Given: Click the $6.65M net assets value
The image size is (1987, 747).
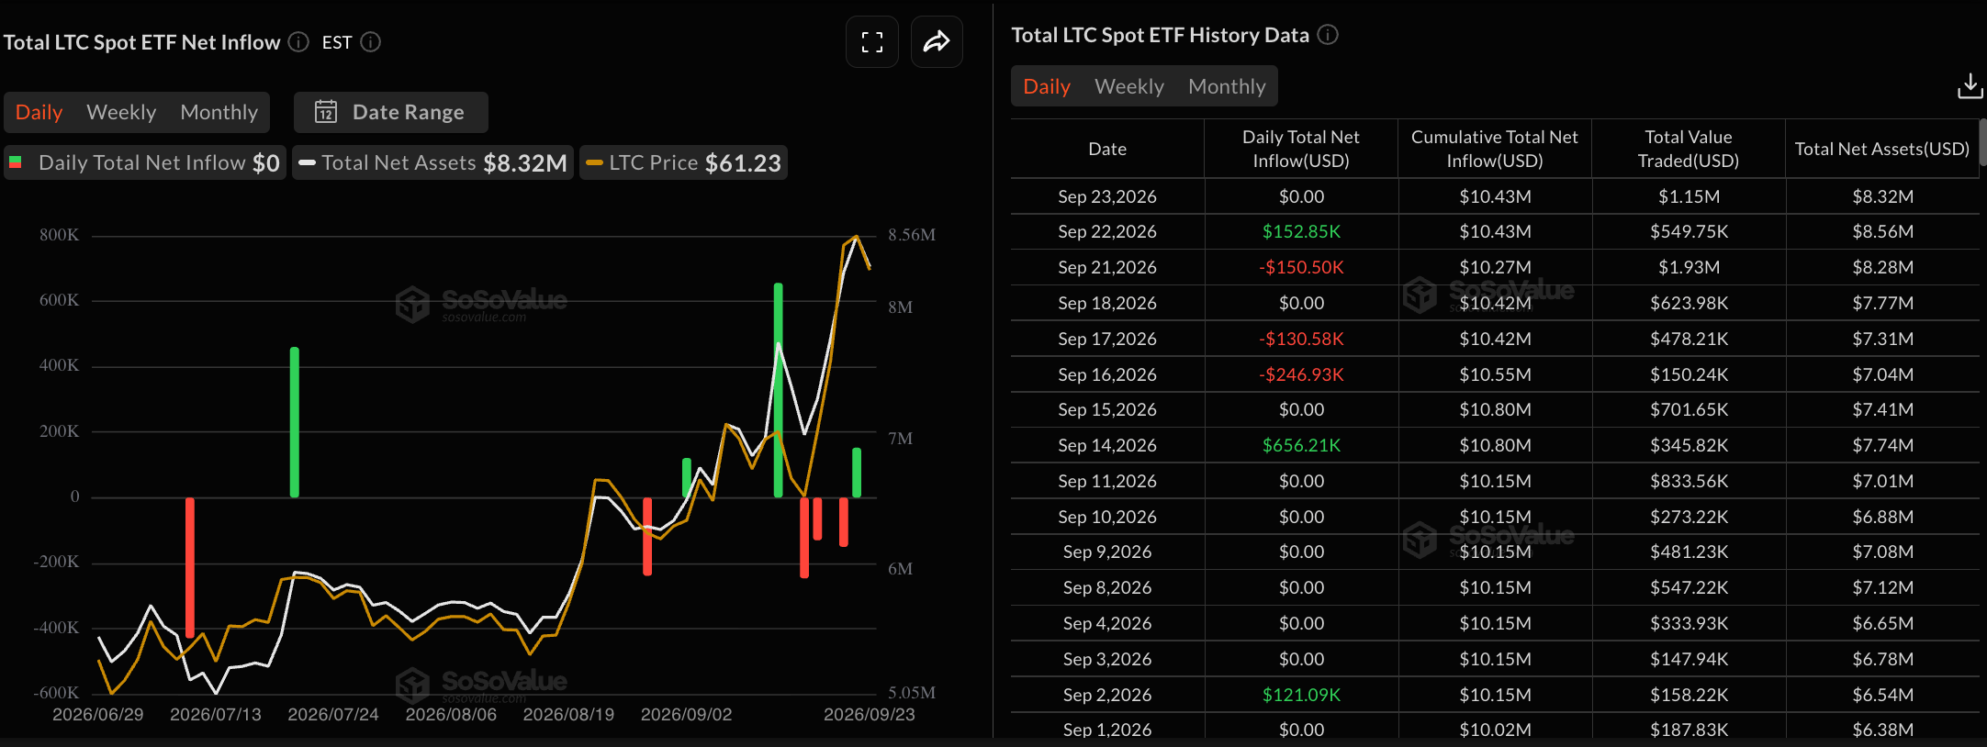Looking at the screenshot, I should tap(1882, 623).
